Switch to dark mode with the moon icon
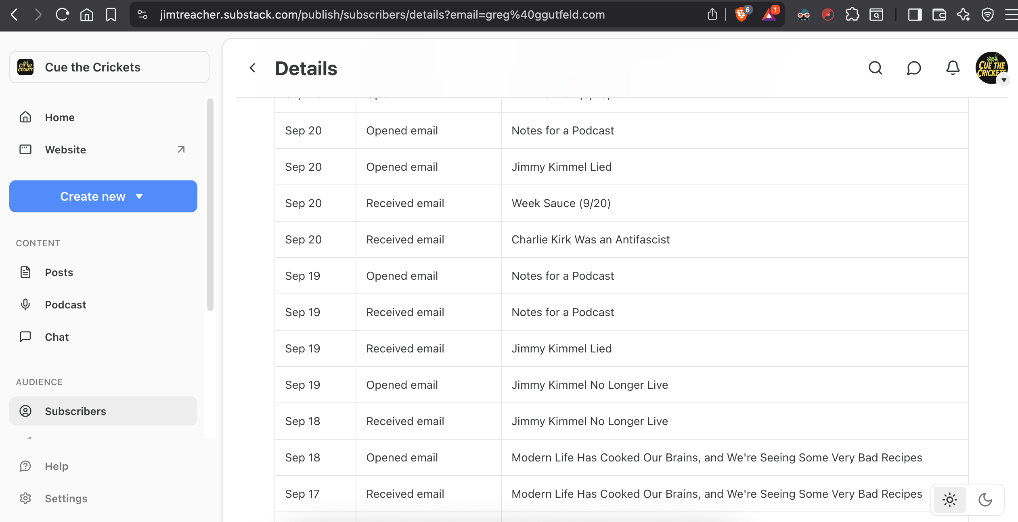 (985, 500)
